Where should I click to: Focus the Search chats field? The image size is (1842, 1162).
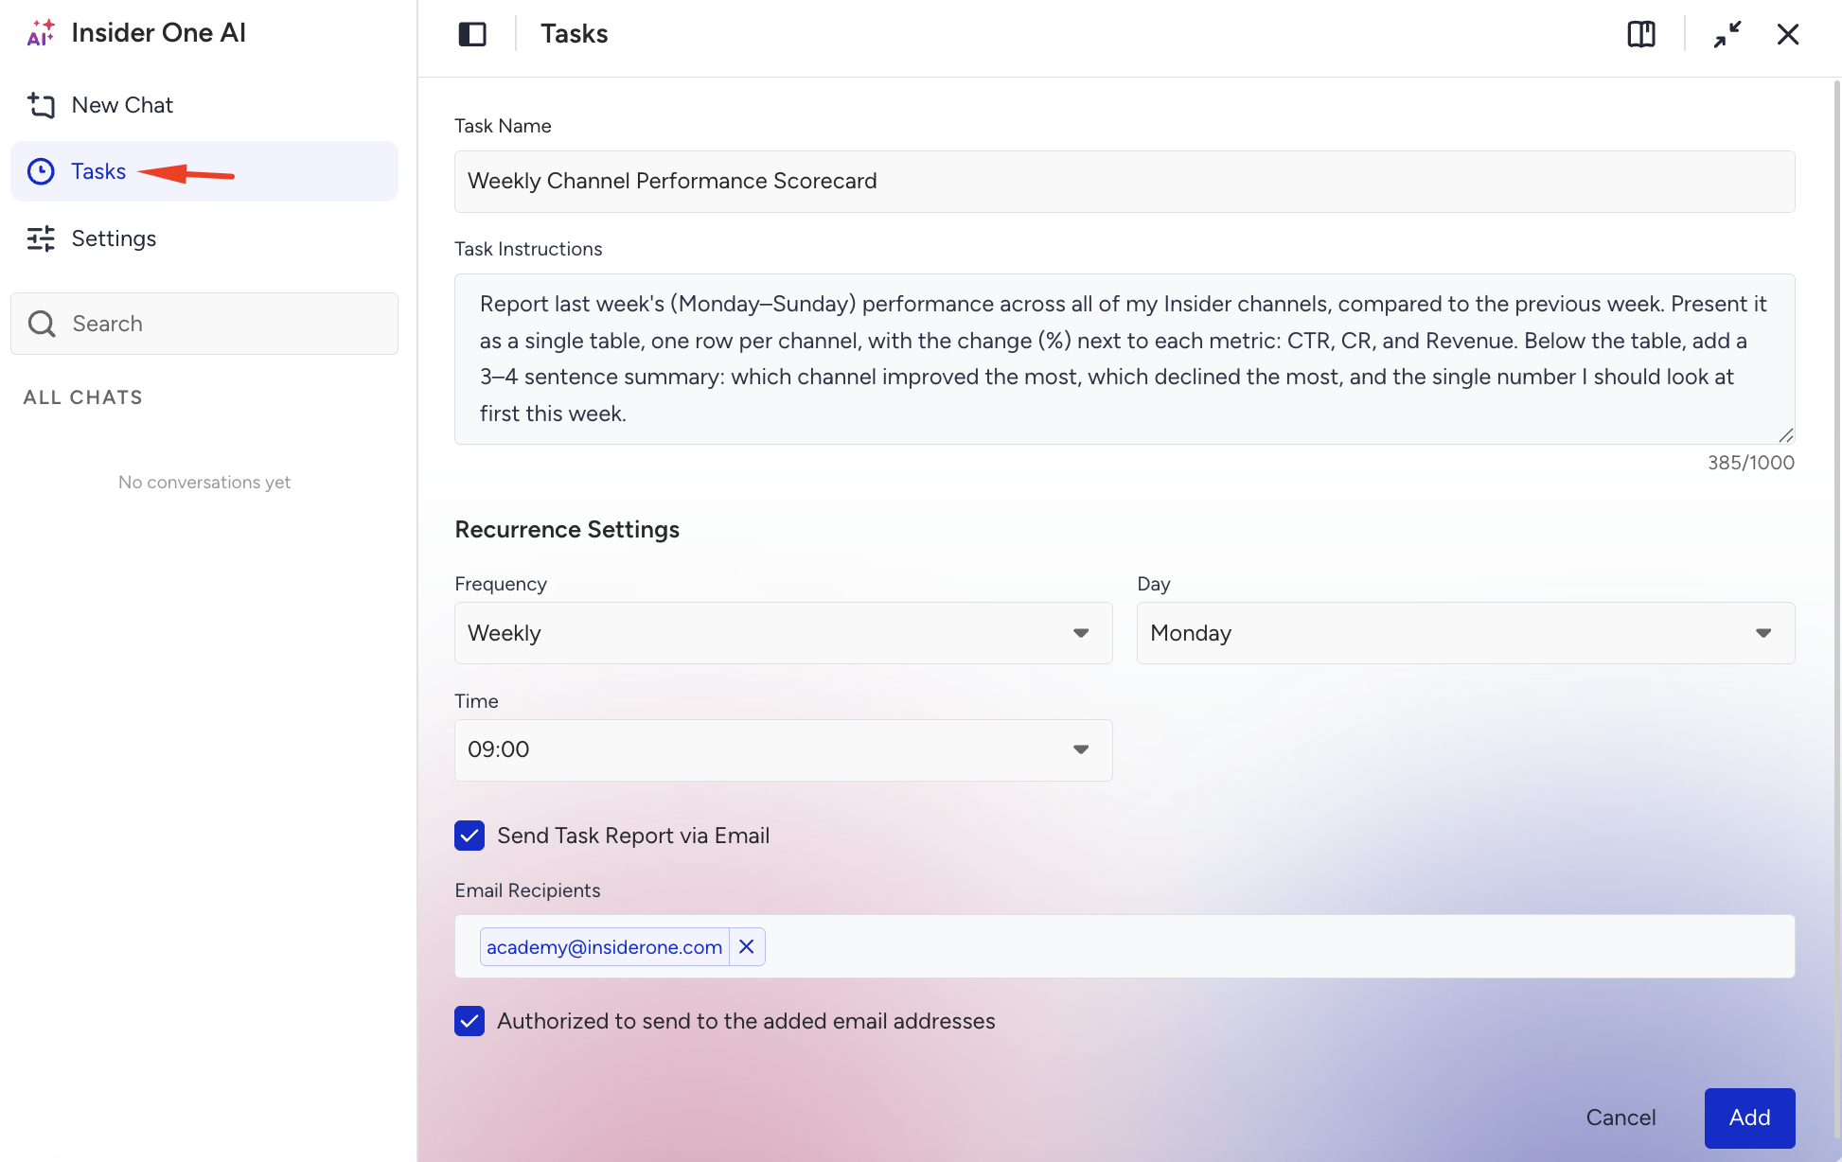pyautogui.click(x=204, y=324)
